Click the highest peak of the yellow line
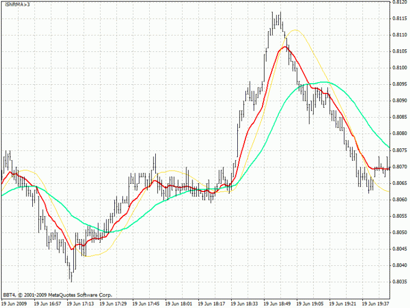410x308 pixels. coord(296,30)
